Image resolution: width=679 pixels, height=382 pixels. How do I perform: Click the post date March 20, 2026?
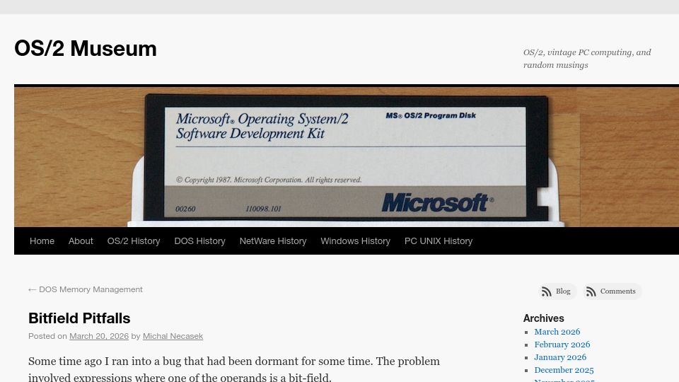[99, 336]
